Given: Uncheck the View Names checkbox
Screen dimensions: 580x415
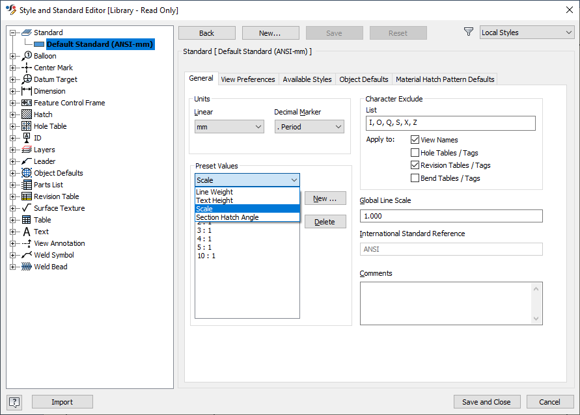Looking at the screenshot, I should [x=415, y=140].
